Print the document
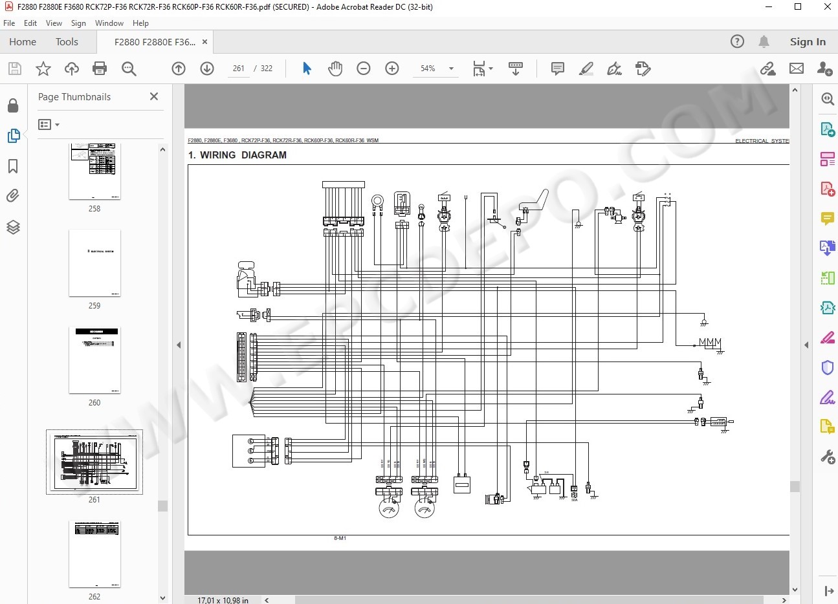838x604 pixels. pyautogui.click(x=100, y=69)
